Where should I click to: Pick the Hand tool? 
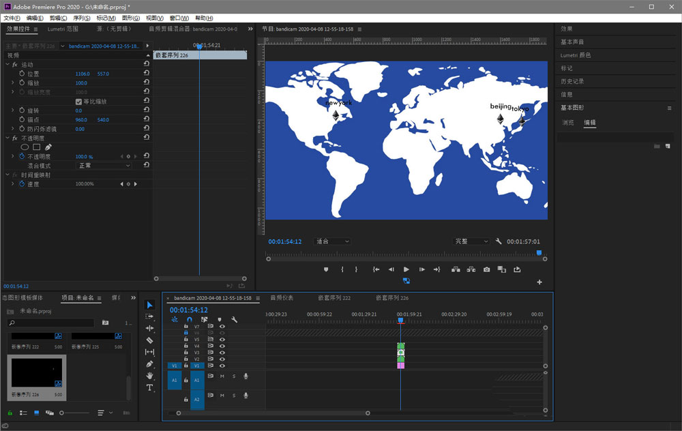(150, 376)
